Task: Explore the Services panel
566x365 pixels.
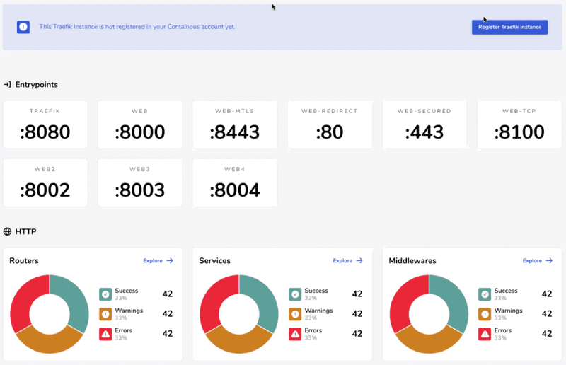Action: (x=347, y=260)
